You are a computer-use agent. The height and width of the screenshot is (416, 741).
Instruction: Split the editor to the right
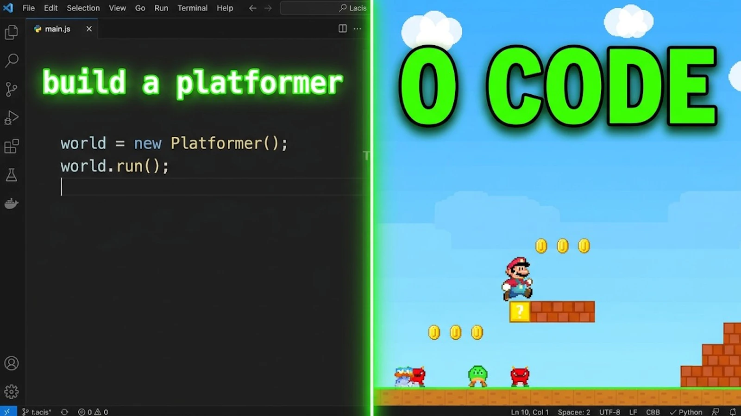[x=343, y=29]
